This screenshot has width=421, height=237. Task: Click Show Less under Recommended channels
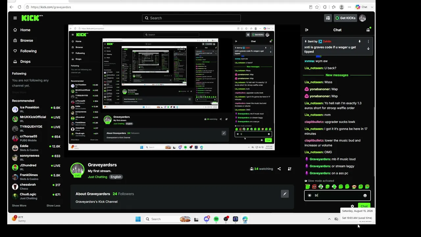pos(53,206)
